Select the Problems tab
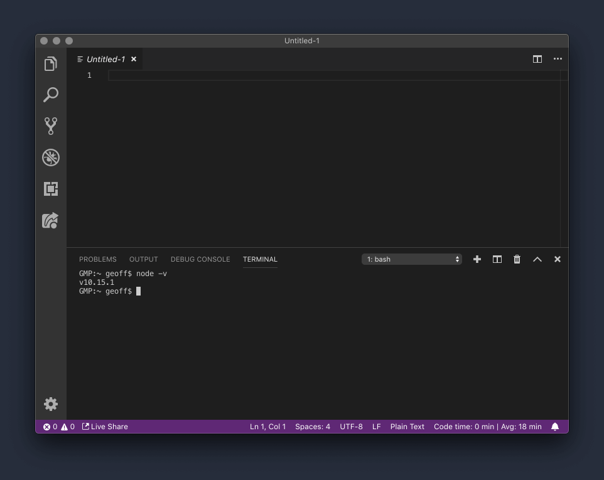Screen dimensions: 604x480 pos(98,259)
